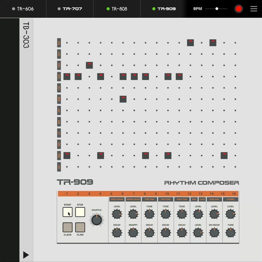Click the Cymbal Tune knob

(x=230, y=233)
